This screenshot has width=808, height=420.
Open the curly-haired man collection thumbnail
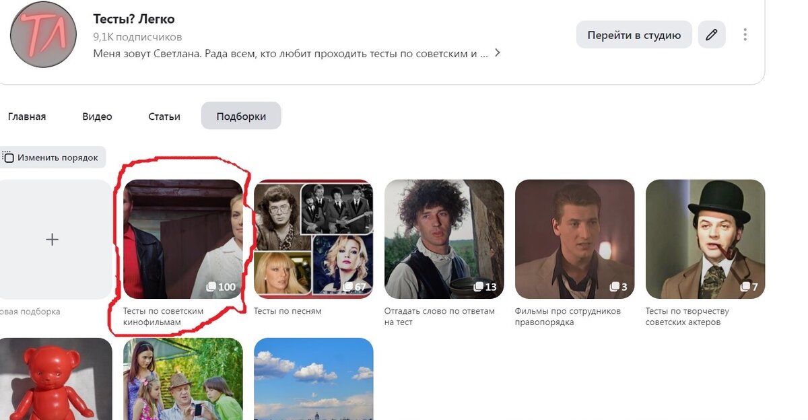tap(444, 239)
